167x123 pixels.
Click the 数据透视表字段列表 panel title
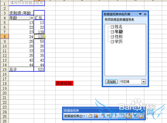(117, 14)
